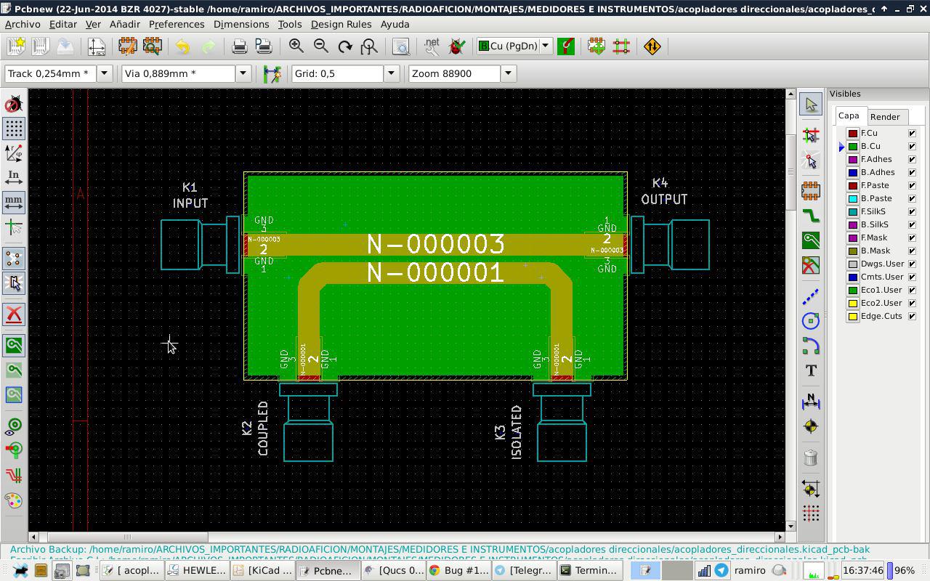This screenshot has height=581, width=930.
Task: Hide the F.SilkS layer
Action: pyautogui.click(x=912, y=211)
